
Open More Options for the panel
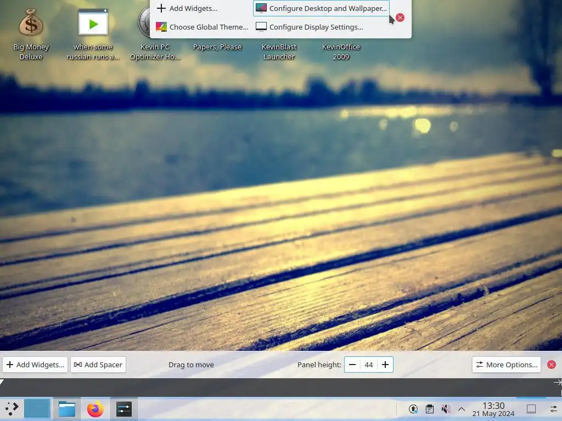point(507,365)
